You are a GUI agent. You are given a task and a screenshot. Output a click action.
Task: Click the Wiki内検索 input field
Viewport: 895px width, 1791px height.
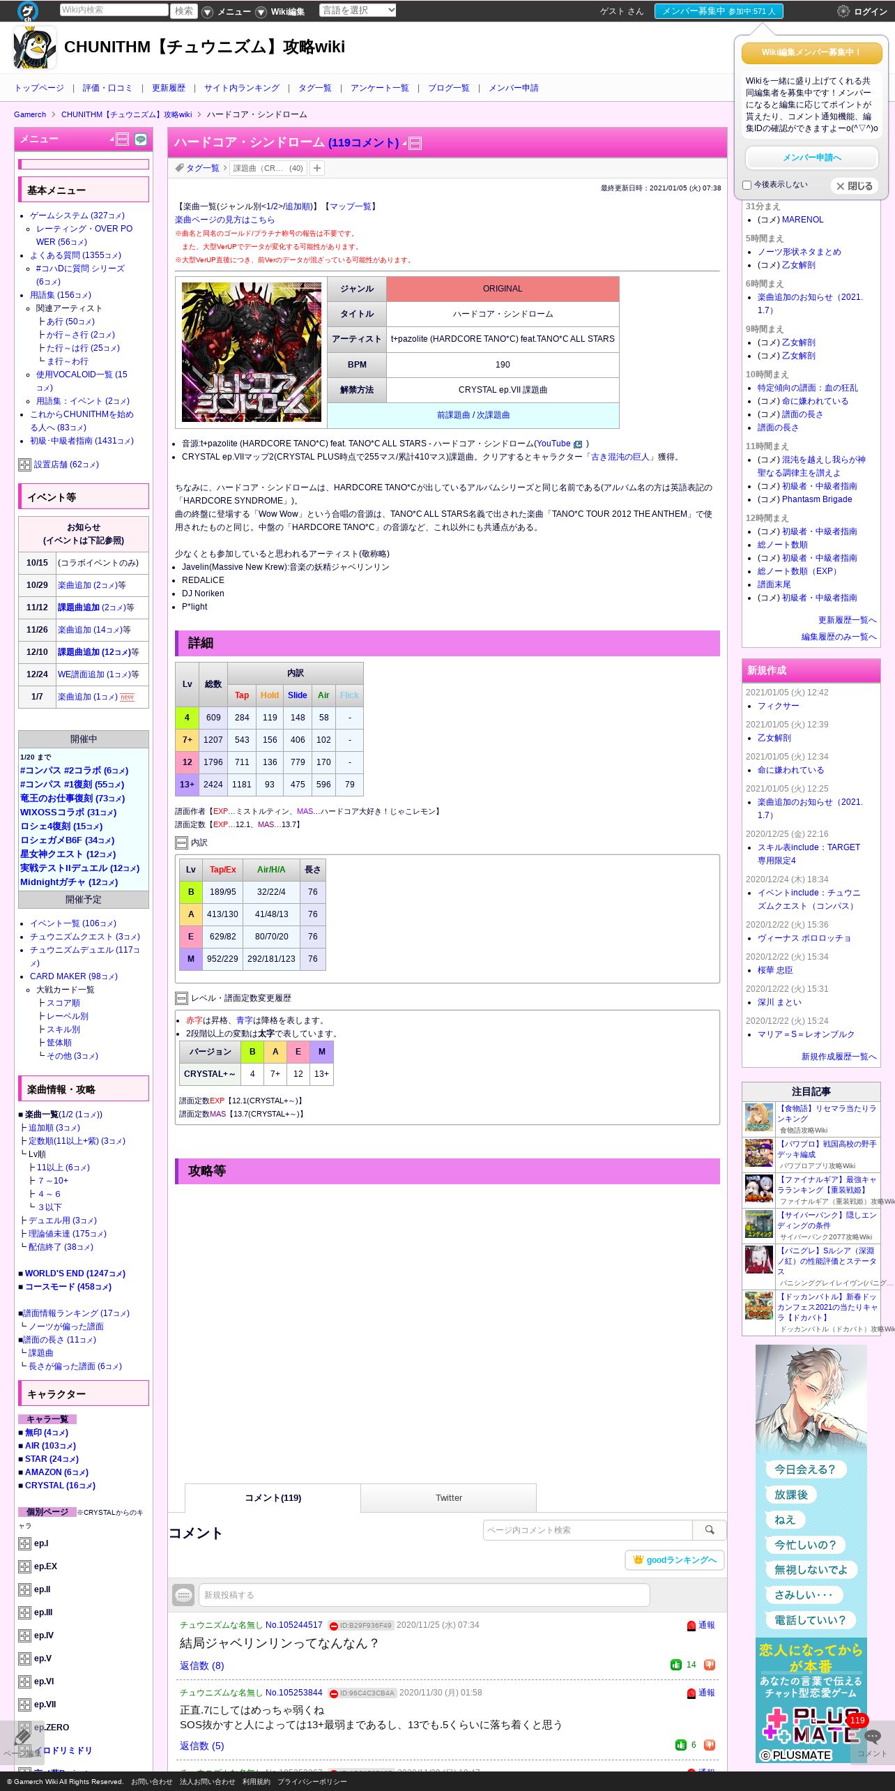[114, 10]
